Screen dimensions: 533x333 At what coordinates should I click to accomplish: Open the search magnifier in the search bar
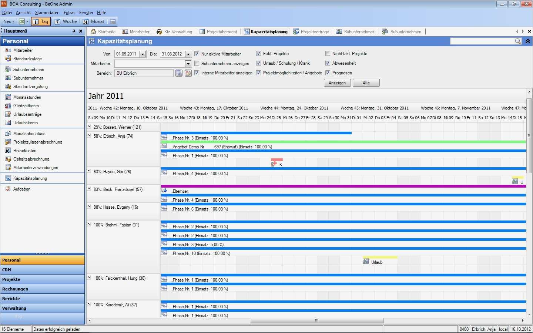point(518,41)
